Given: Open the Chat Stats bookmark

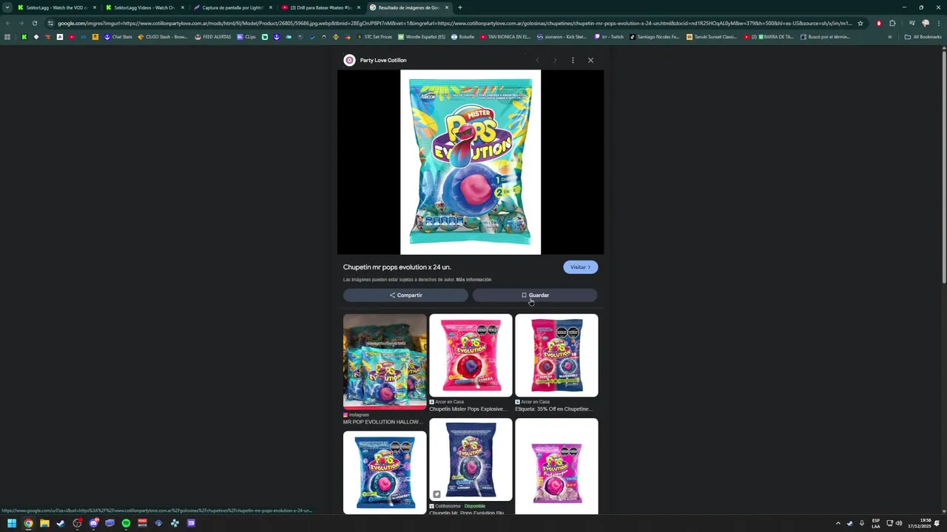Looking at the screenshot, I should click(x=118, y=37).
